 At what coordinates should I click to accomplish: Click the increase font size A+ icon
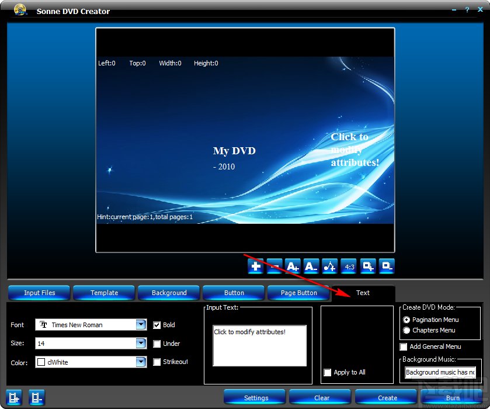(x=293, y=266)
